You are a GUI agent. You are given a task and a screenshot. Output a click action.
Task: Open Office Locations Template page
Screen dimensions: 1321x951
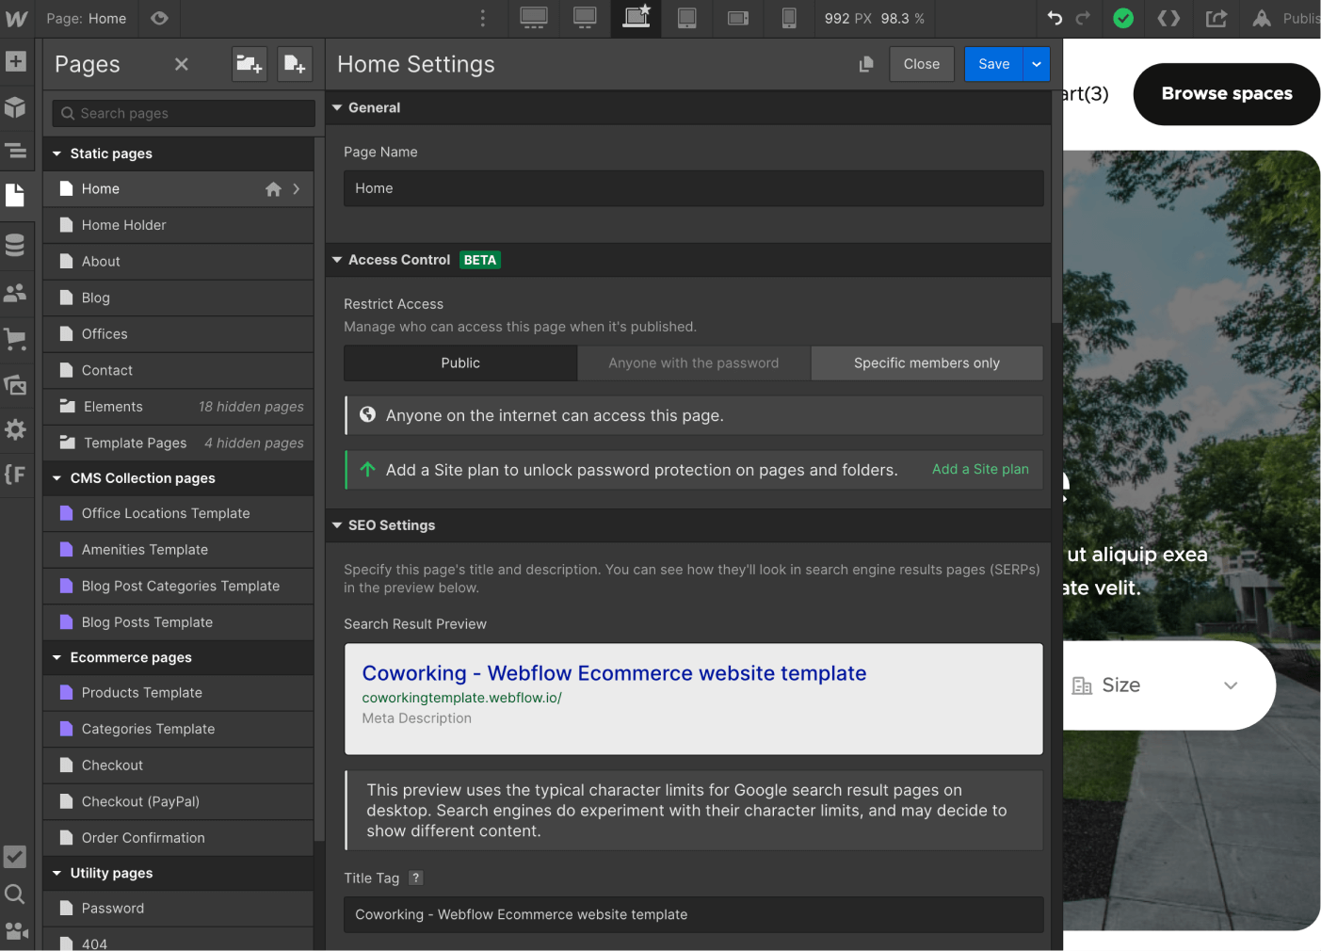(x=178, y=513)
